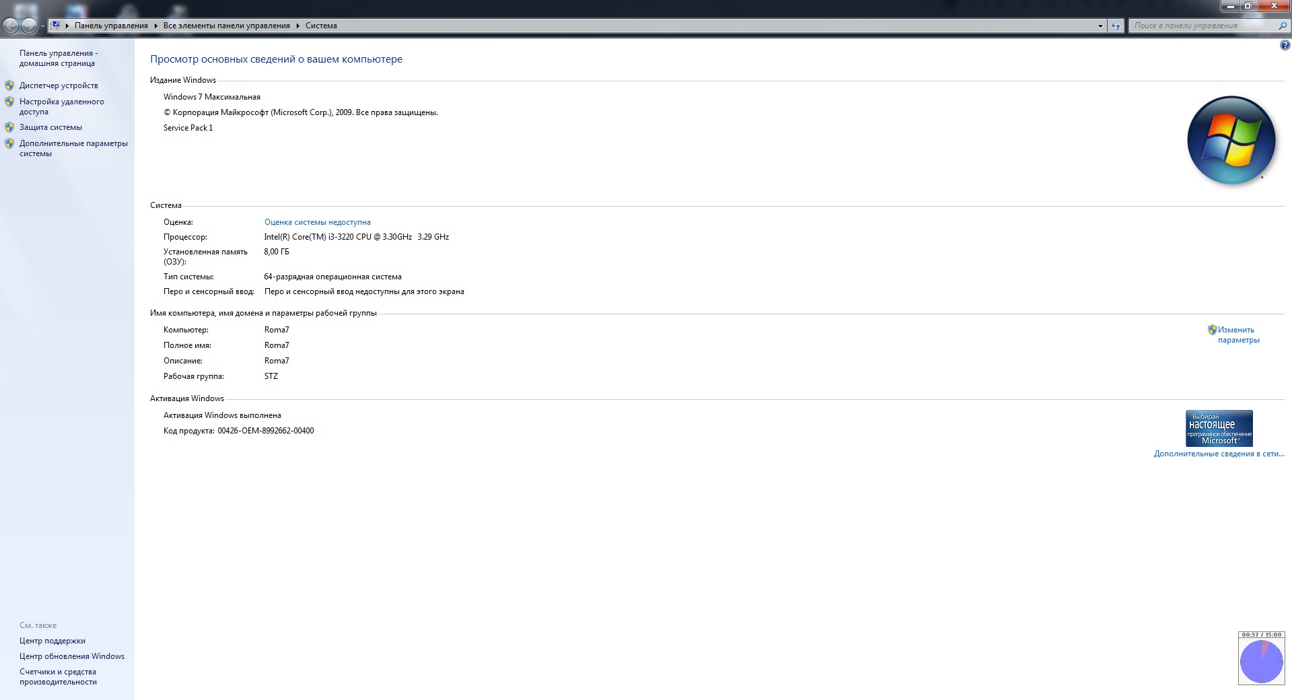1292x700 pixels.
Task: Click shield icon beside 'Диспетчер устройств'
Action: (x=9, y=85)
